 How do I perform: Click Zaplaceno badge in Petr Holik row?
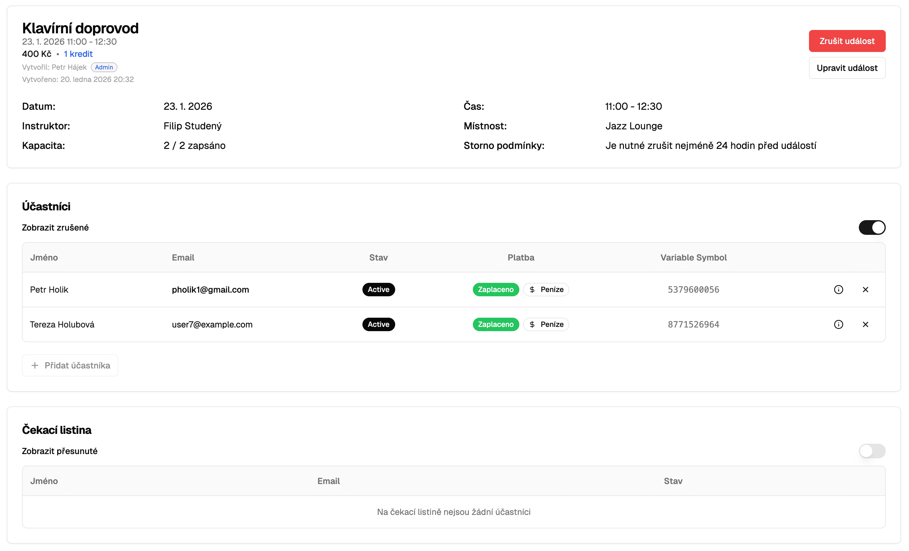[x=495, y=290]
